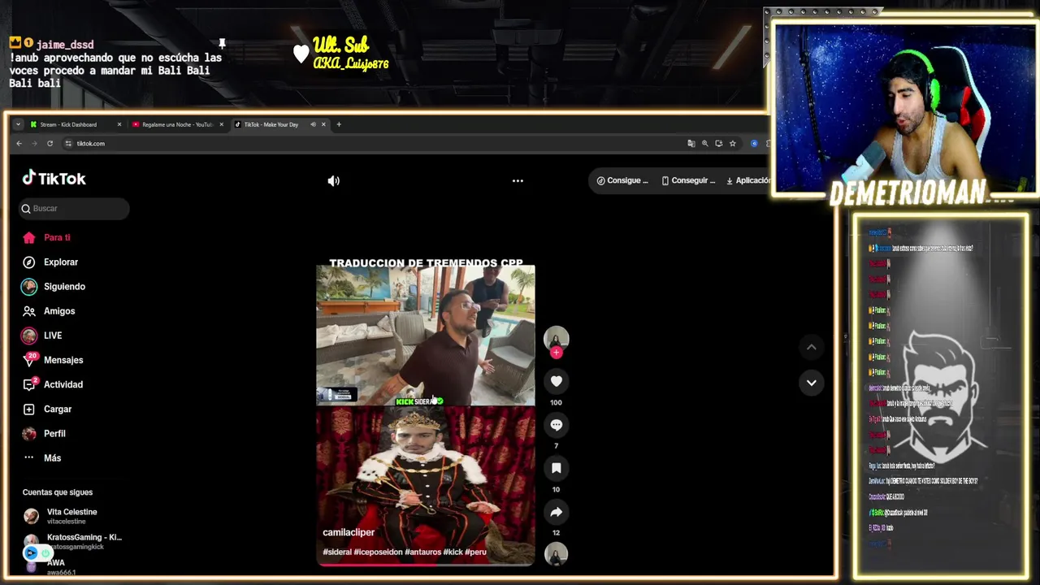
Task: Open the sound disc avatar below share
Action: (556, 555)
